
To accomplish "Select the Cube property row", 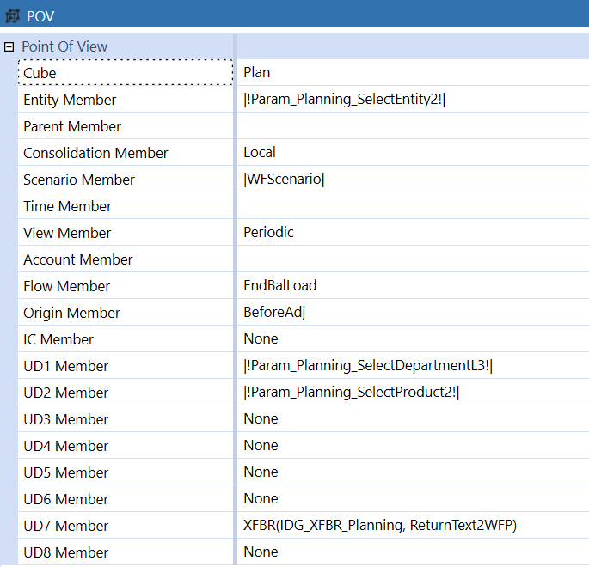I will pos(125,73).
